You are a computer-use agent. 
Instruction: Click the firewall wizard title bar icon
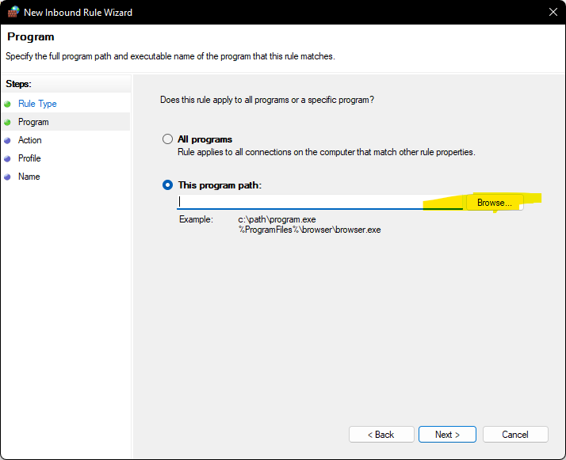tap(13, 12)
